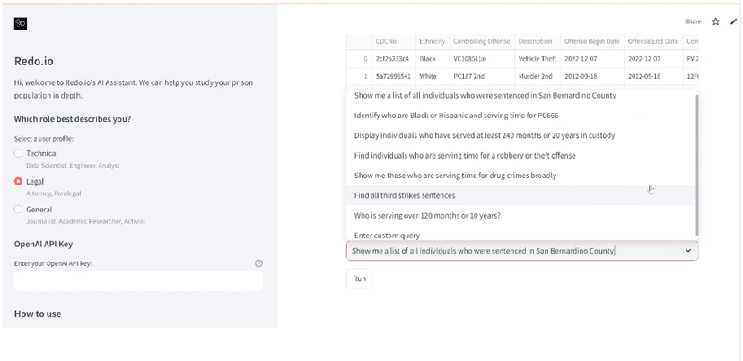Star this app with the favorite icon
This screenshot has width=743, height=361.
pos(715,21)
